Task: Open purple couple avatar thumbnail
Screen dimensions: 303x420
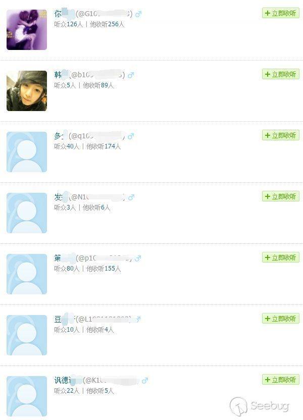Action: 27,30
